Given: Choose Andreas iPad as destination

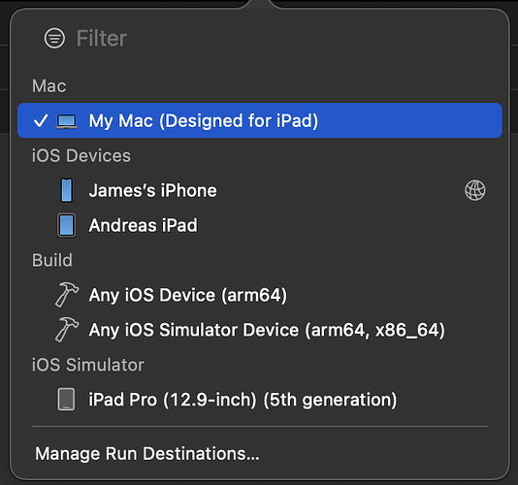Looking at the screenshot, I should (260, 225).
